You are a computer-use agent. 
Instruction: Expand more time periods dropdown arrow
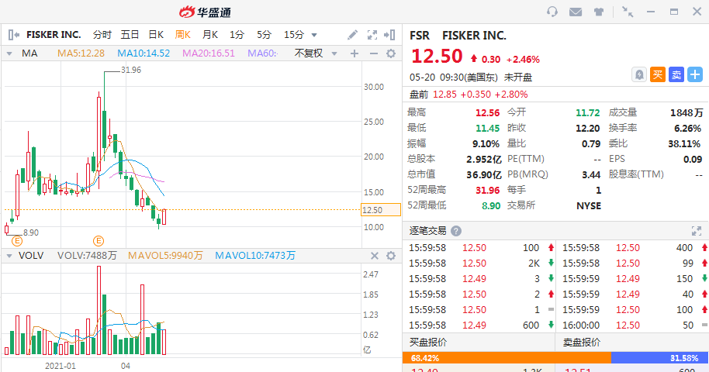[314, 35]
